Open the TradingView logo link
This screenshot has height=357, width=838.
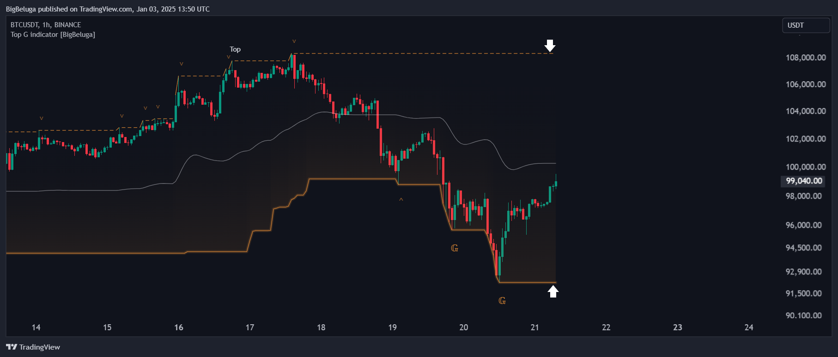coord(33,347)
